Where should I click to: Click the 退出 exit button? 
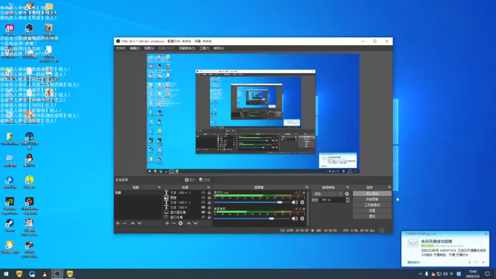[372, 216]
